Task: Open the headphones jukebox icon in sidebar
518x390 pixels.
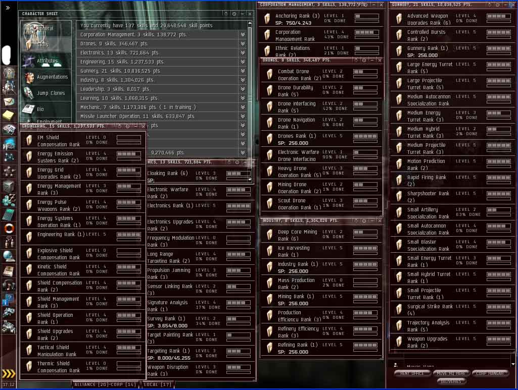Action: (9, 285)
